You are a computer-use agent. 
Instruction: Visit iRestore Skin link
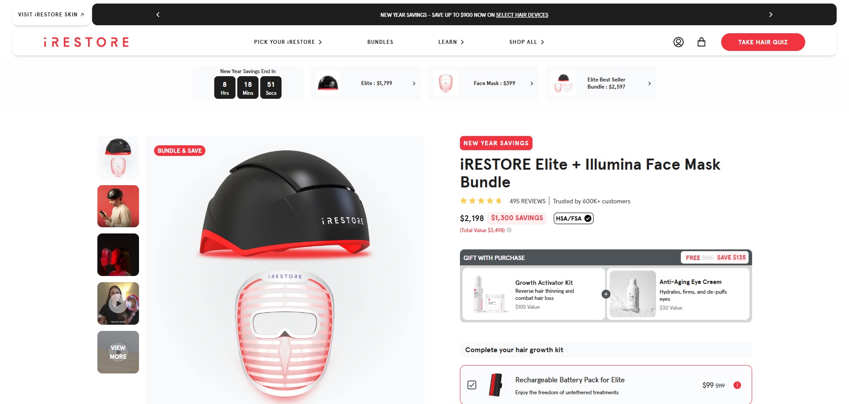pyautogui.click(x=51, y=15)
